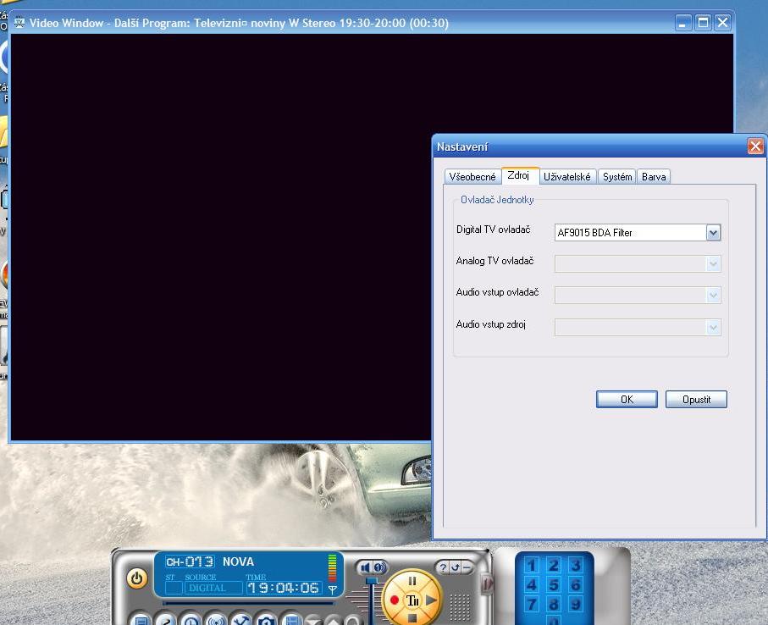
Task: Open the program list icon in the bottom row
Action: [141, 621]
